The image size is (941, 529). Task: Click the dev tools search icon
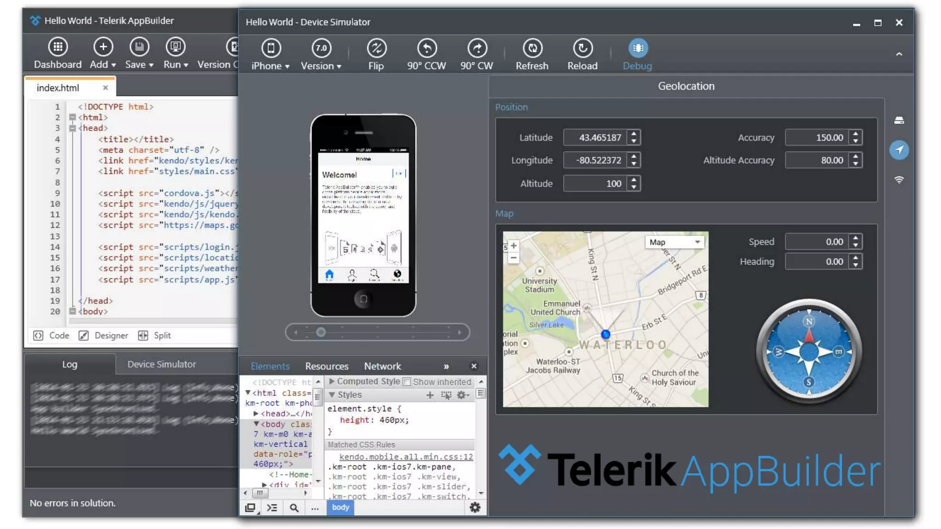(x=294, y=507)
